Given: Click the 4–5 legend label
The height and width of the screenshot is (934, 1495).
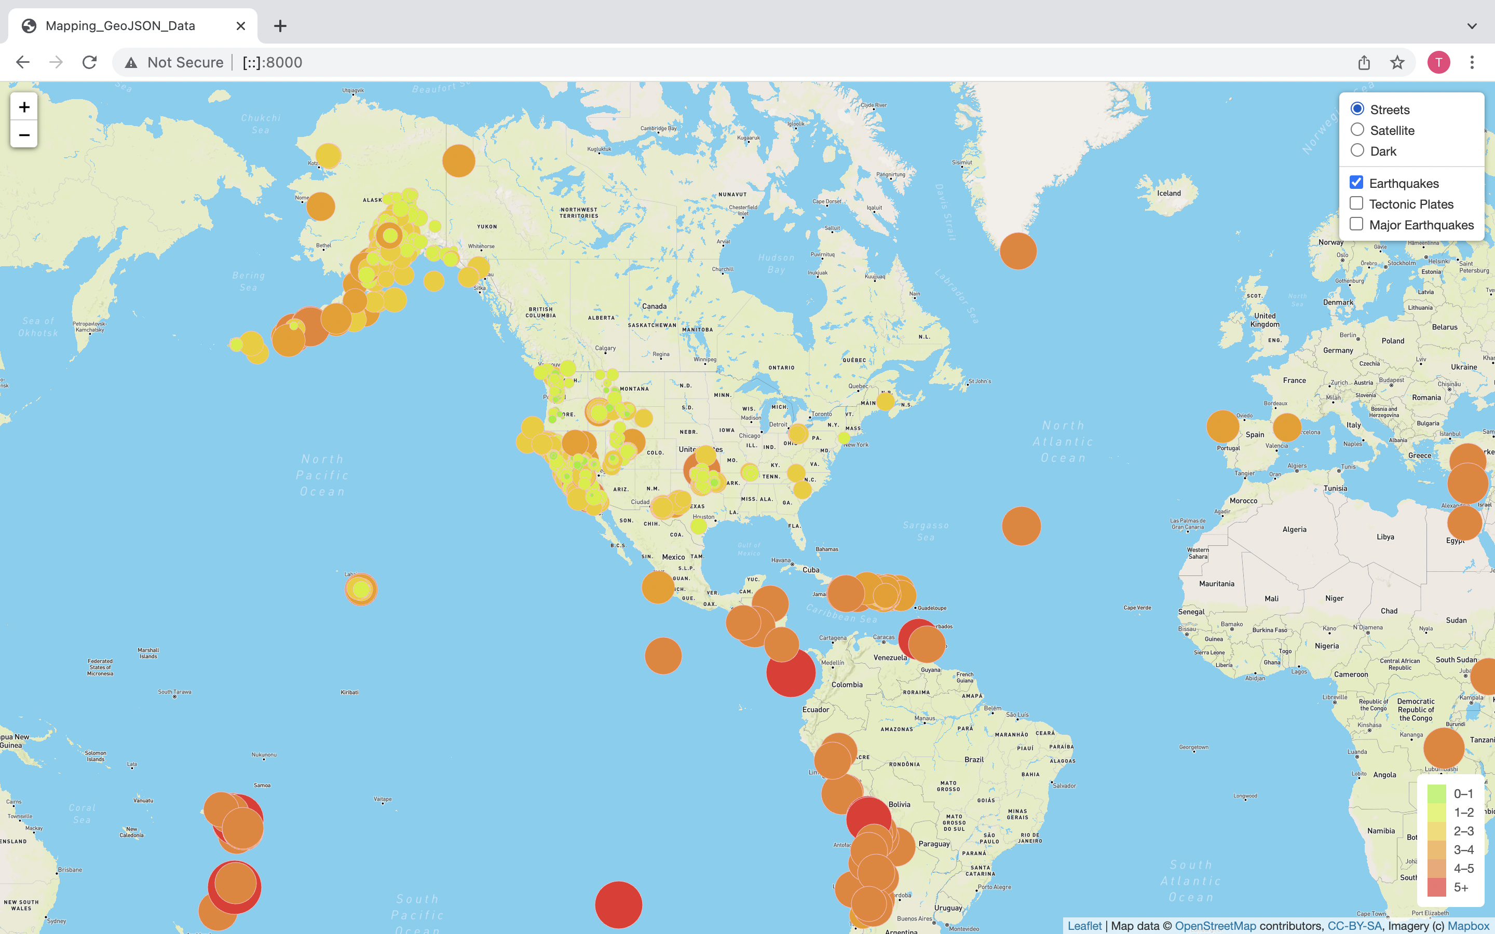Looking at the screenshot, I should 1463,869.
